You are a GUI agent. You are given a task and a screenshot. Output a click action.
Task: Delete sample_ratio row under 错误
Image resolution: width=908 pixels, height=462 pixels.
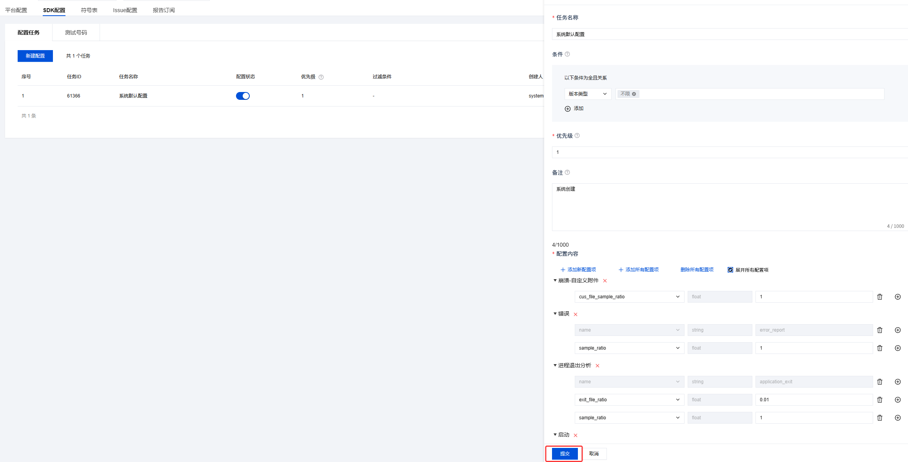[880, 348]
